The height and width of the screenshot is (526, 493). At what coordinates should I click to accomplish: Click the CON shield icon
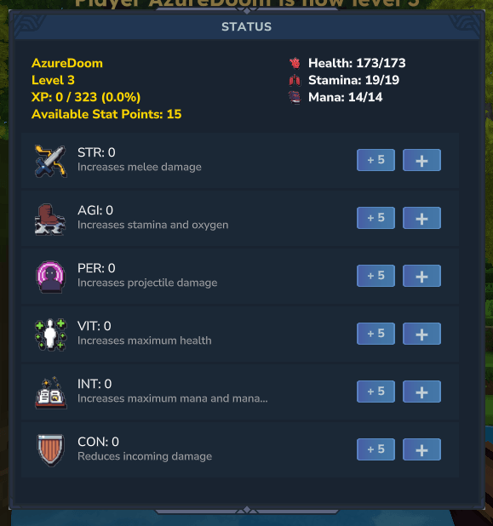pos(50,450)
